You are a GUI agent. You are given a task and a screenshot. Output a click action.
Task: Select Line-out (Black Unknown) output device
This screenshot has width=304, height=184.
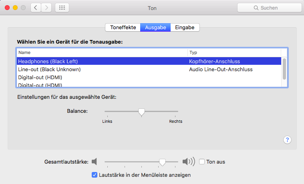(49, 69)
